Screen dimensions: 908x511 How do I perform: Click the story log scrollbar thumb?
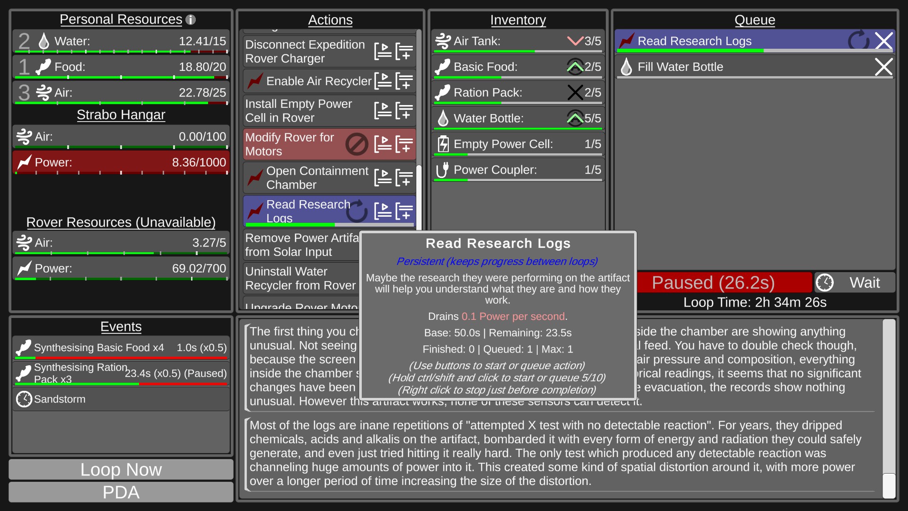point(889,485)
